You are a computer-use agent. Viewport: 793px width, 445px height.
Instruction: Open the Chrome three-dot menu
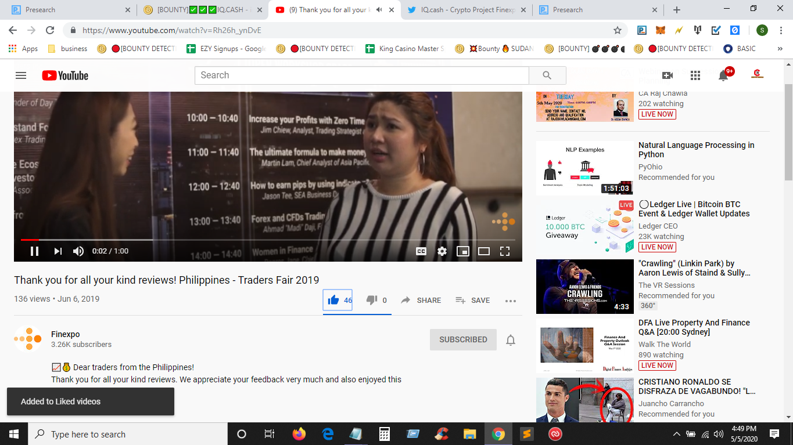781,30
